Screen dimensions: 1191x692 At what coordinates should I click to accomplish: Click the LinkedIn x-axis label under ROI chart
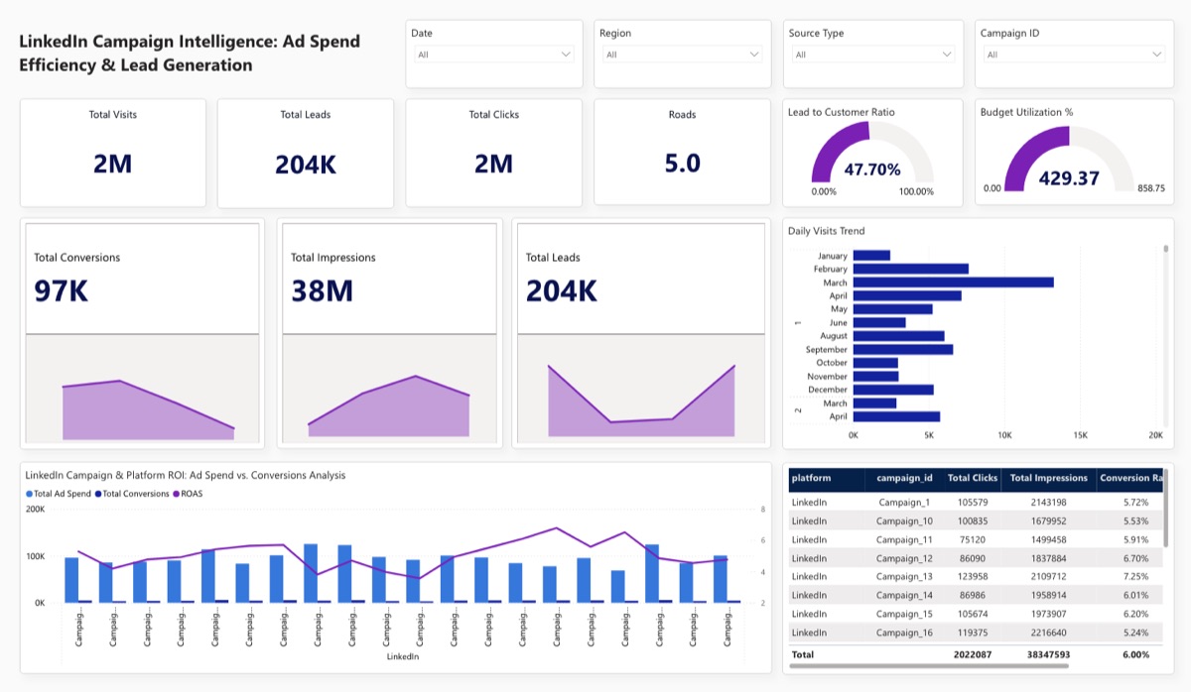[402, 656]
